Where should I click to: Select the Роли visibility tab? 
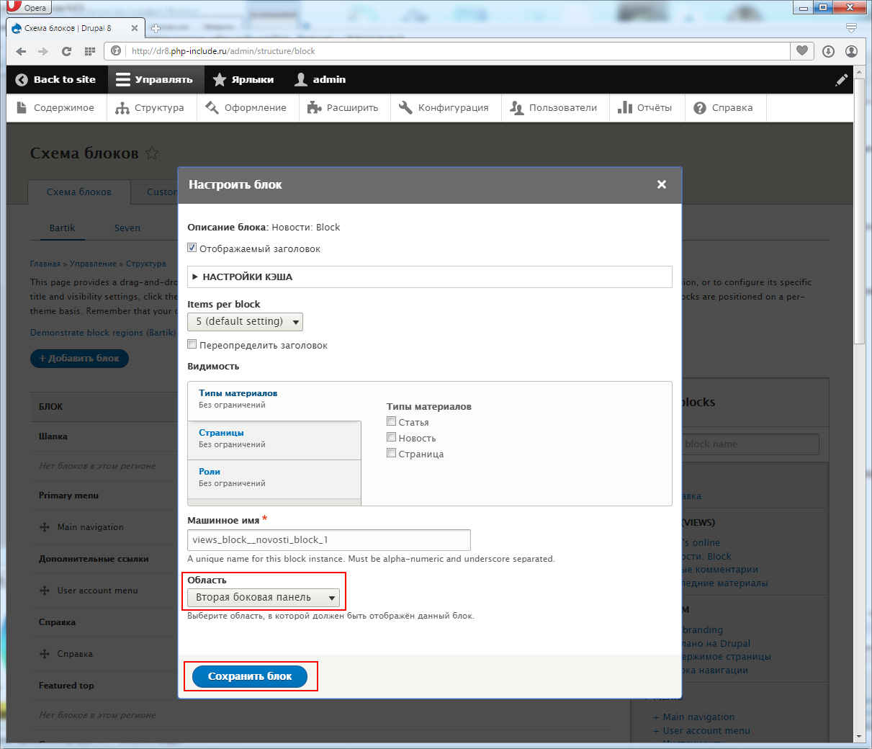(x=274, y=477)
